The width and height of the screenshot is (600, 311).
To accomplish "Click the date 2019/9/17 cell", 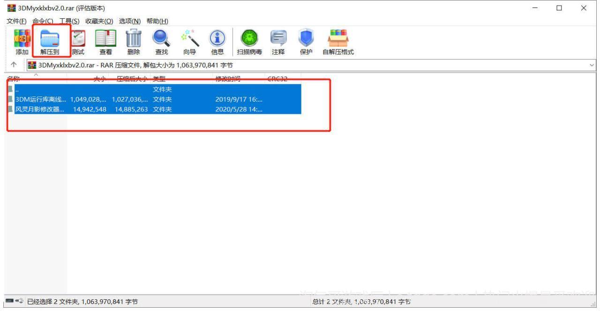I will point(239,99).
